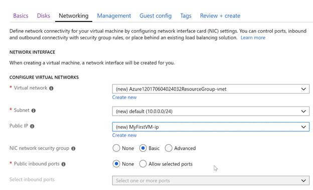Choose Allow selected ports option
The width and height of the screenshot is (313, 190).
(x=143, y=164)
